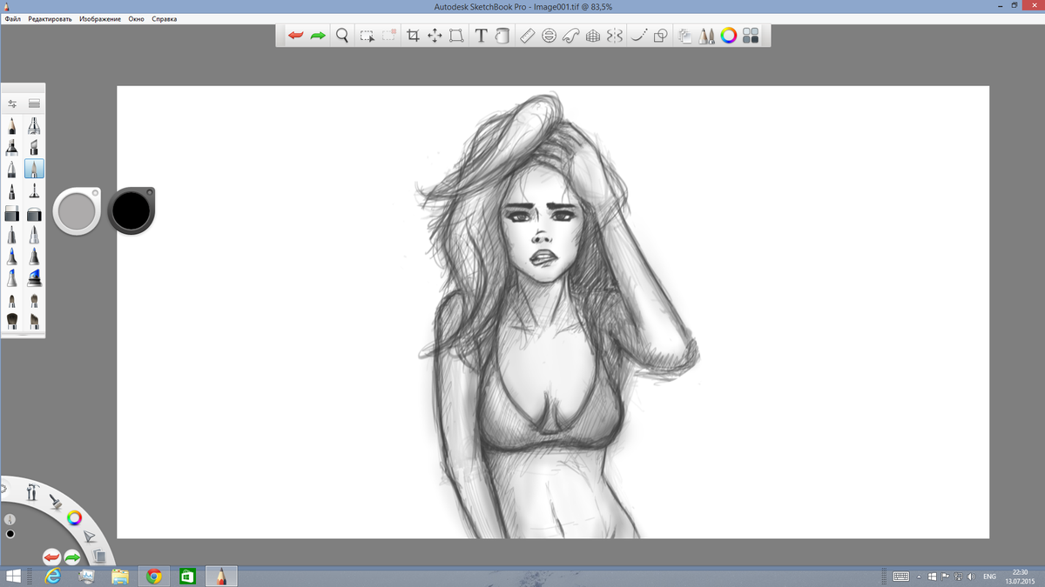Image resolution: width=1045 pixels, height=587 pixels.
Task: Select the black Marker brush
Action: click(12, 147)
